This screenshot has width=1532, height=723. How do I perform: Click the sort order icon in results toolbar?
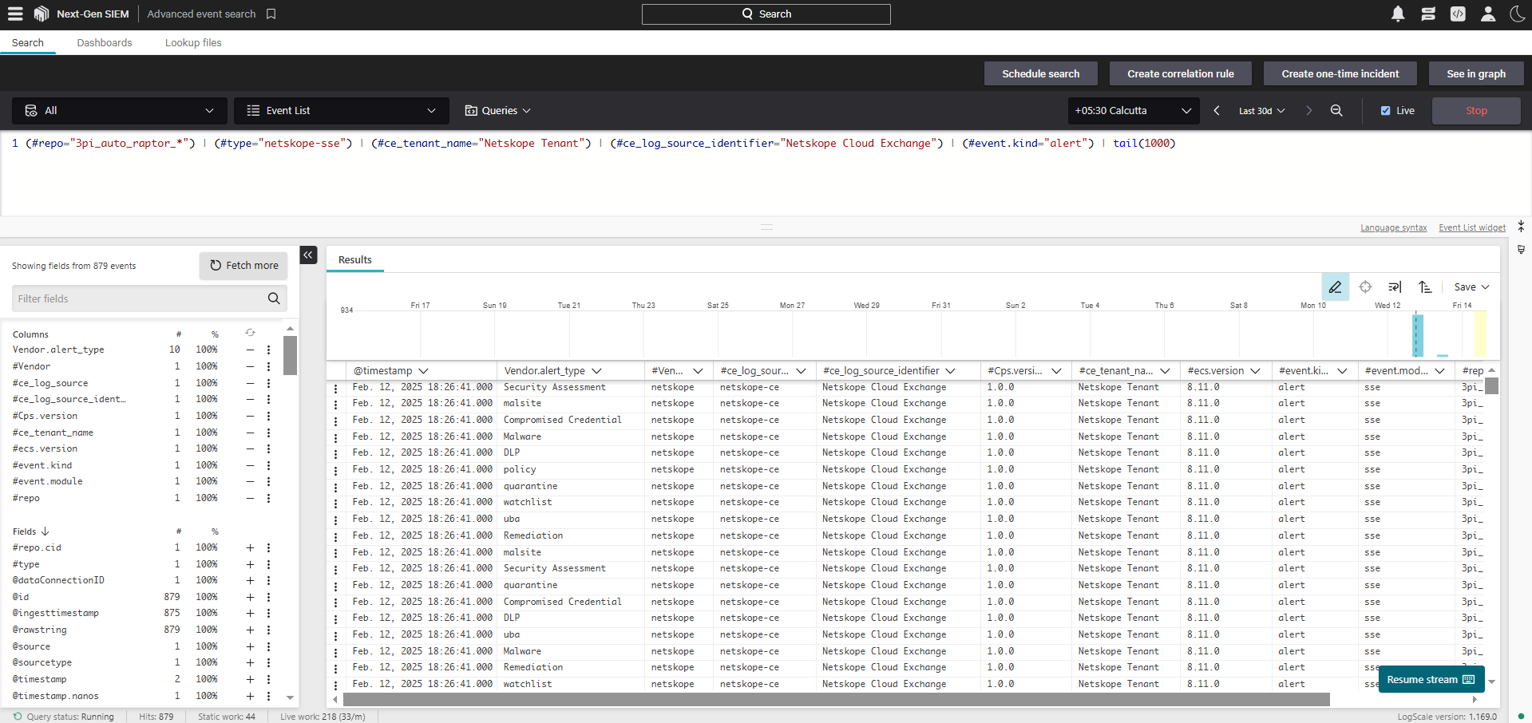click(1425, 286)
